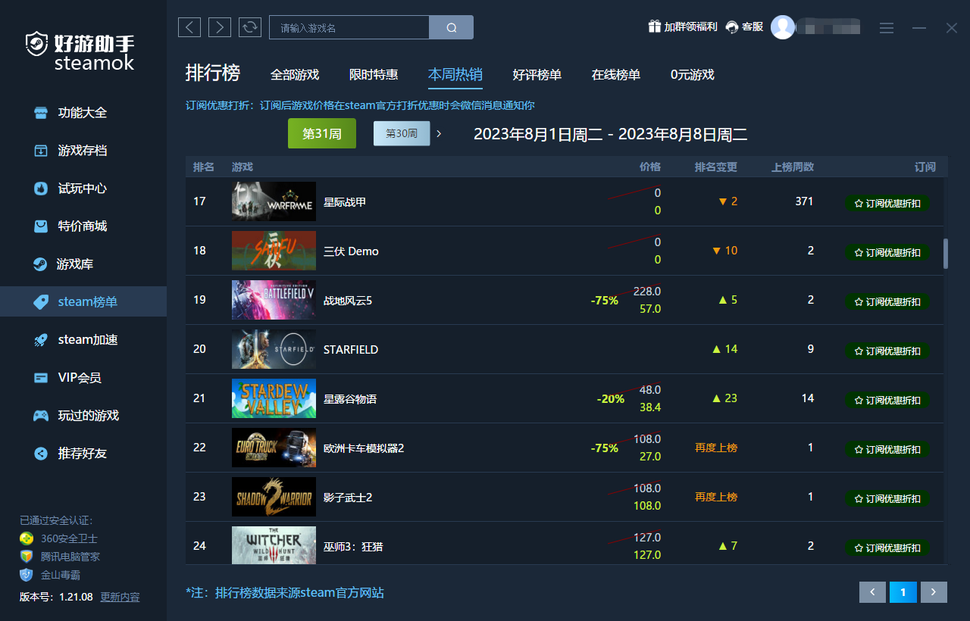Open 推荐好友 in sidebar

coord(83,454)
